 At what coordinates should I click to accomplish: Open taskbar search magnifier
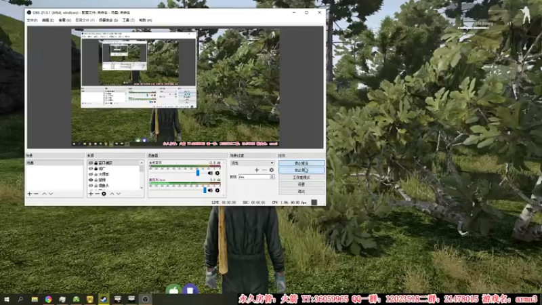pyautogui.click(x=20, y=299)
